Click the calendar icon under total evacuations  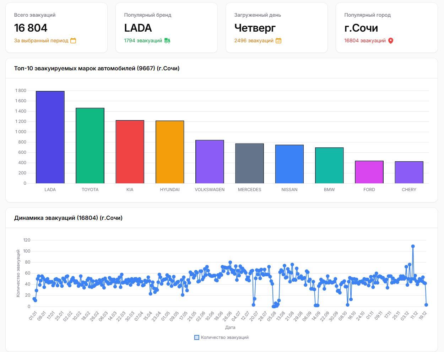[x=73, y=40]
